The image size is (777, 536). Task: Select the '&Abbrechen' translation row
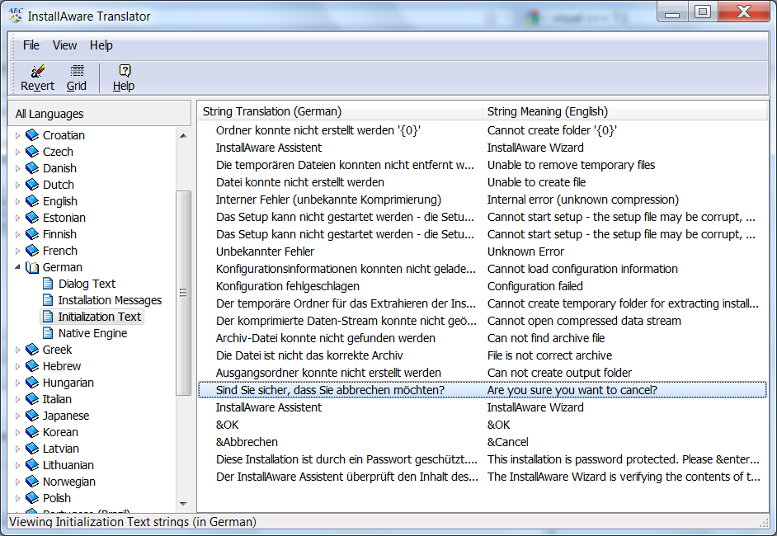(x=483, y=442)
